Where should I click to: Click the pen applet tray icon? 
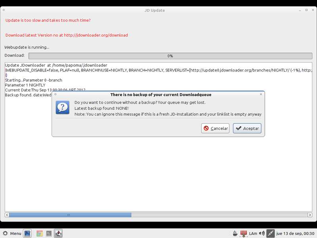point(271,233)
